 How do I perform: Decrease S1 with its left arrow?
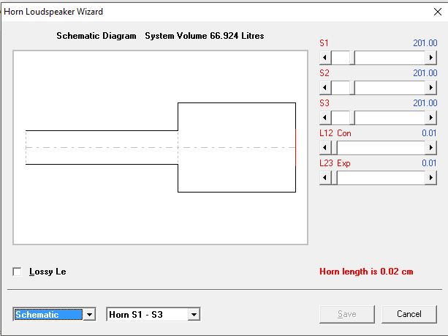[325, 58]
